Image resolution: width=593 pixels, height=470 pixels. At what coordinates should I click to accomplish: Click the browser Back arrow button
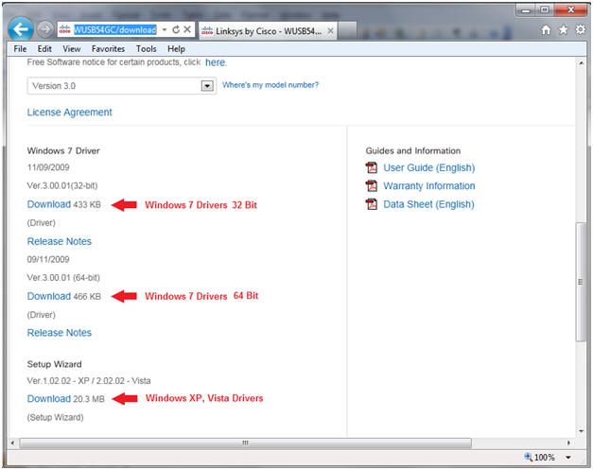click(x=21, y=29)
